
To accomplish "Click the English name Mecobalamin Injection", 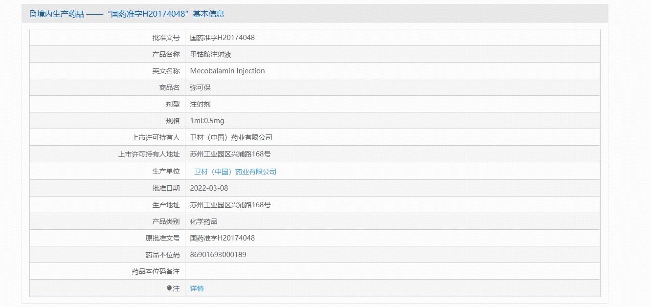I will pyautogui.click(x=227, y=71).
